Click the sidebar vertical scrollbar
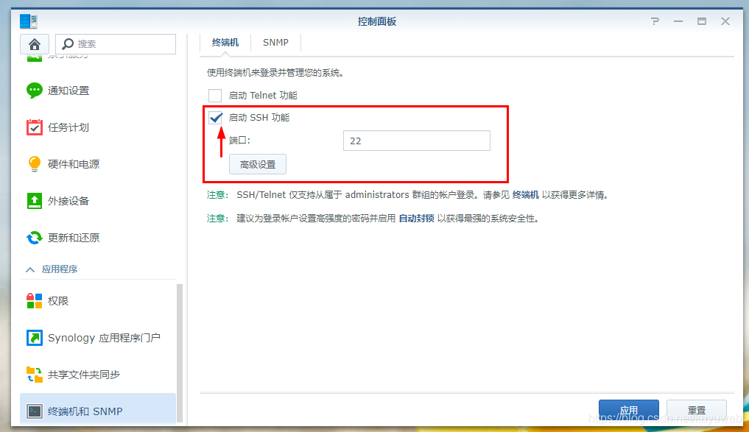The height and width of the screenshot is (432, 749). pos(180,353)
